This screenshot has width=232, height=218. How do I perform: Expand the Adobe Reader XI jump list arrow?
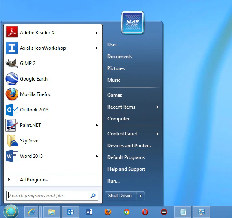point(97,33)
